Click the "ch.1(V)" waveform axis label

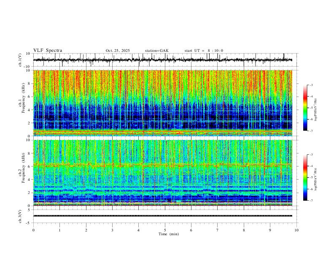[20, 60]
